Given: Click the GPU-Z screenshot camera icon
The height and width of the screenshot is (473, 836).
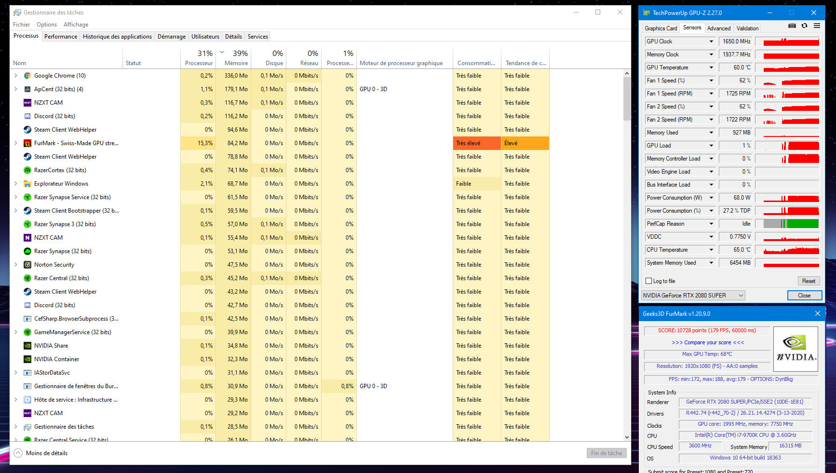Looking at the screenshot, I should pyautogui.click(x=792, y=26).
